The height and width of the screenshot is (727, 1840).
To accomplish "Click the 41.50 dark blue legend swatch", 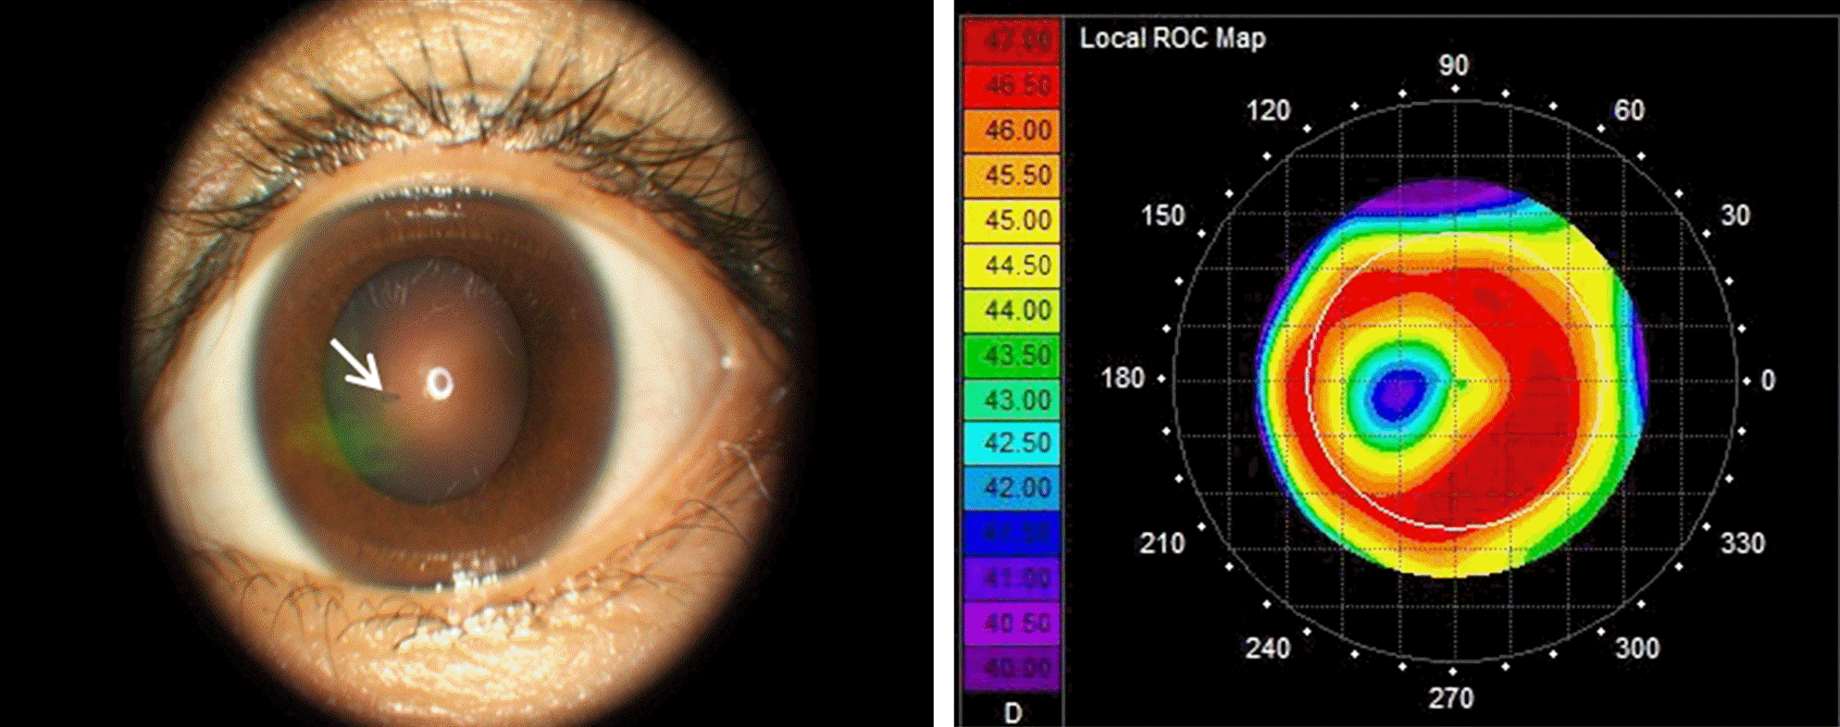I will tap(1013, 534).
